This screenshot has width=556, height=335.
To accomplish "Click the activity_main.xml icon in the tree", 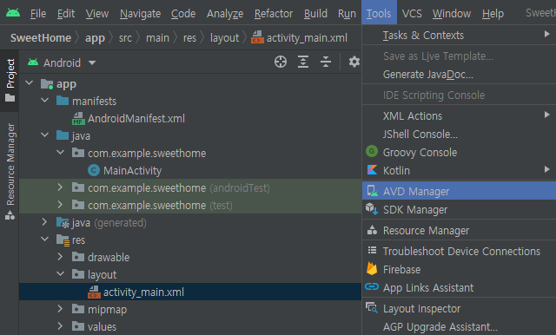I will click(x=94, y=292).
